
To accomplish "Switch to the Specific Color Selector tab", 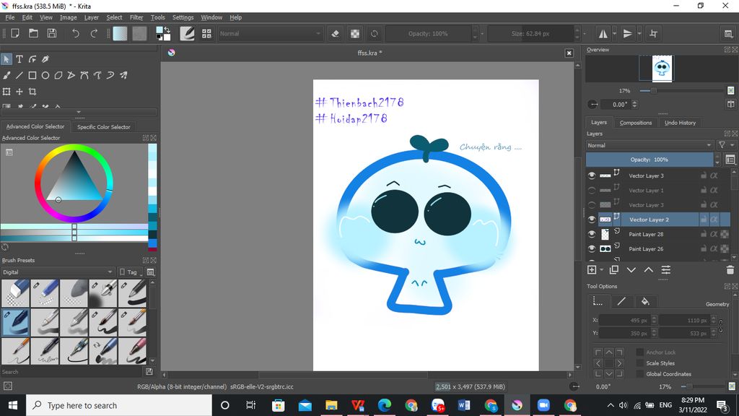I will coord(104,127).
